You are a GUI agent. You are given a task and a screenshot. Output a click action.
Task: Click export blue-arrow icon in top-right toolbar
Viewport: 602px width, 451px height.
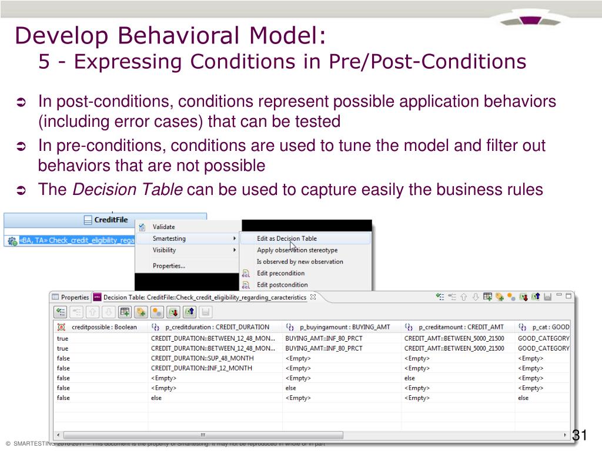tap(536, 297)
